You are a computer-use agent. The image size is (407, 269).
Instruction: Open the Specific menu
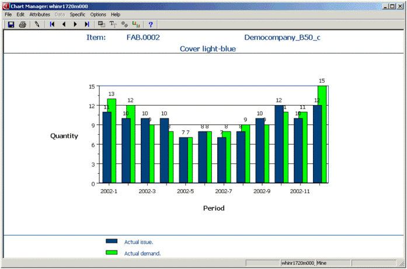point(77,14)
